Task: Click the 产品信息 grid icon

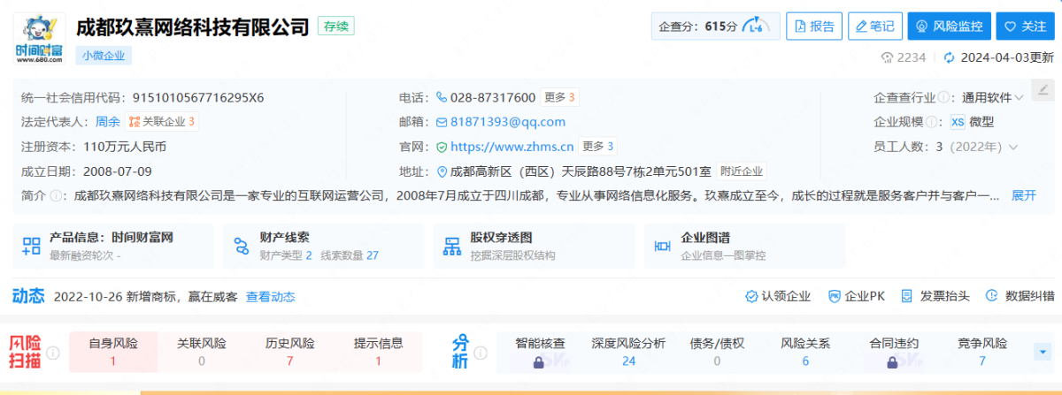Action: pyautogui.click(x=32, y=247)
